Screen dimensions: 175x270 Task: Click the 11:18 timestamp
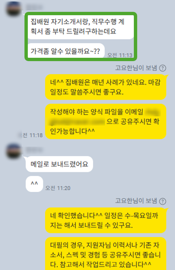tap(31, 135)
